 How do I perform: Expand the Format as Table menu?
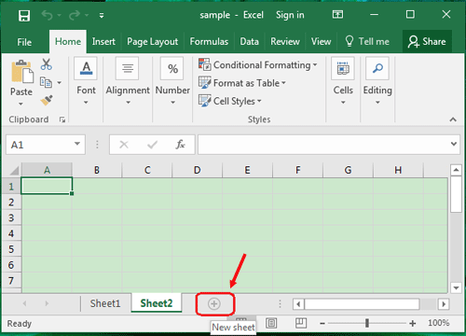[x=242, y=83]
